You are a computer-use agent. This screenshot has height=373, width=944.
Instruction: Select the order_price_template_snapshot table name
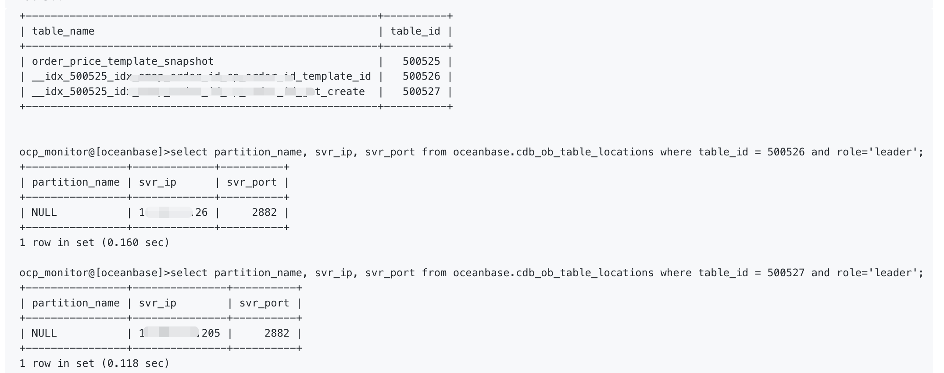(x=123, y=61)
